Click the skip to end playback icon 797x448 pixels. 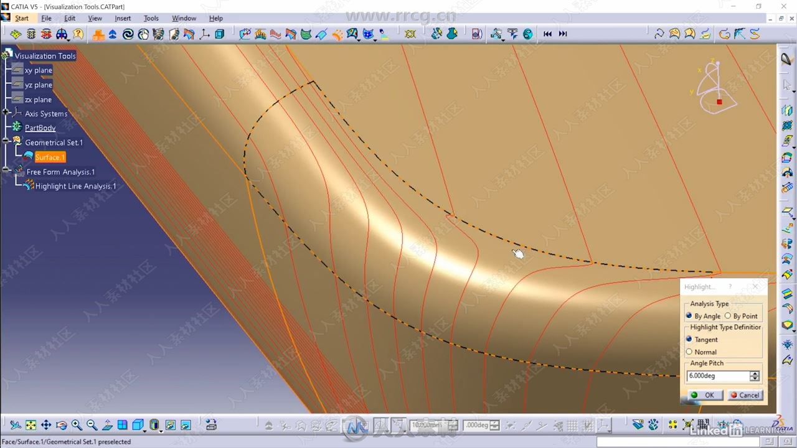pyautogui.click(x=563, y=34)
